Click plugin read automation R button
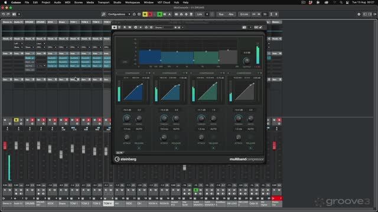The height and width of the screenshot is (212, 378). pyautogui.click(x=125, y=28)
